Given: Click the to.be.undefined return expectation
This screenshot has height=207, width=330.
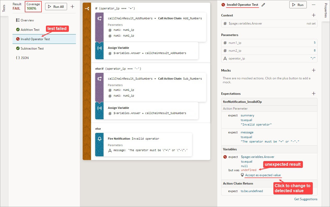Looking at the screenshot, I should tap(252, 191).
